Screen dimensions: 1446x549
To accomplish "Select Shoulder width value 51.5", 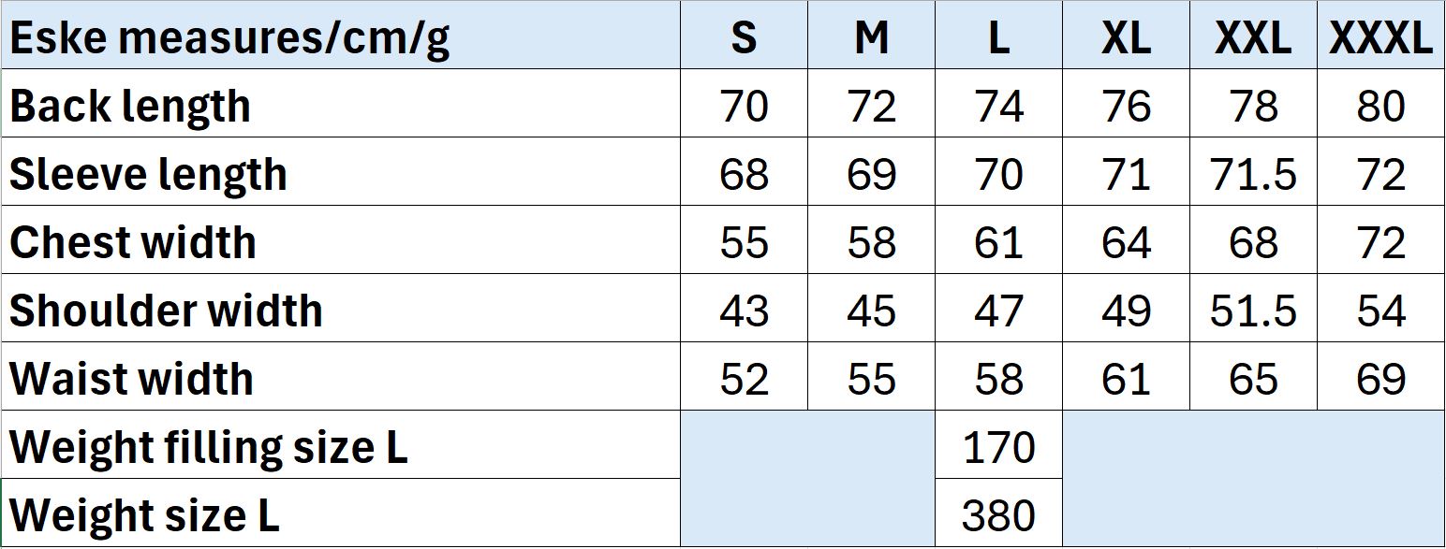I will click(1253, 309).
